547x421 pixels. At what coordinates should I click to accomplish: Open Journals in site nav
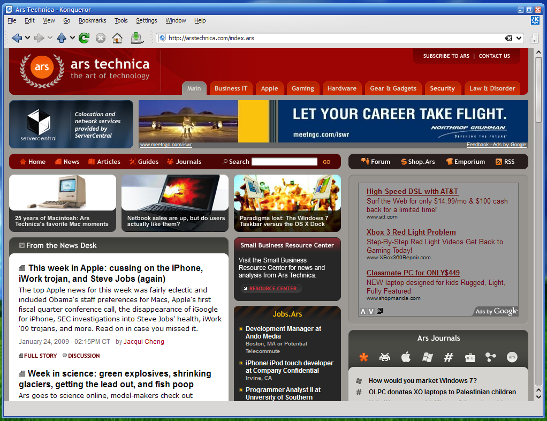pos(184,162)
